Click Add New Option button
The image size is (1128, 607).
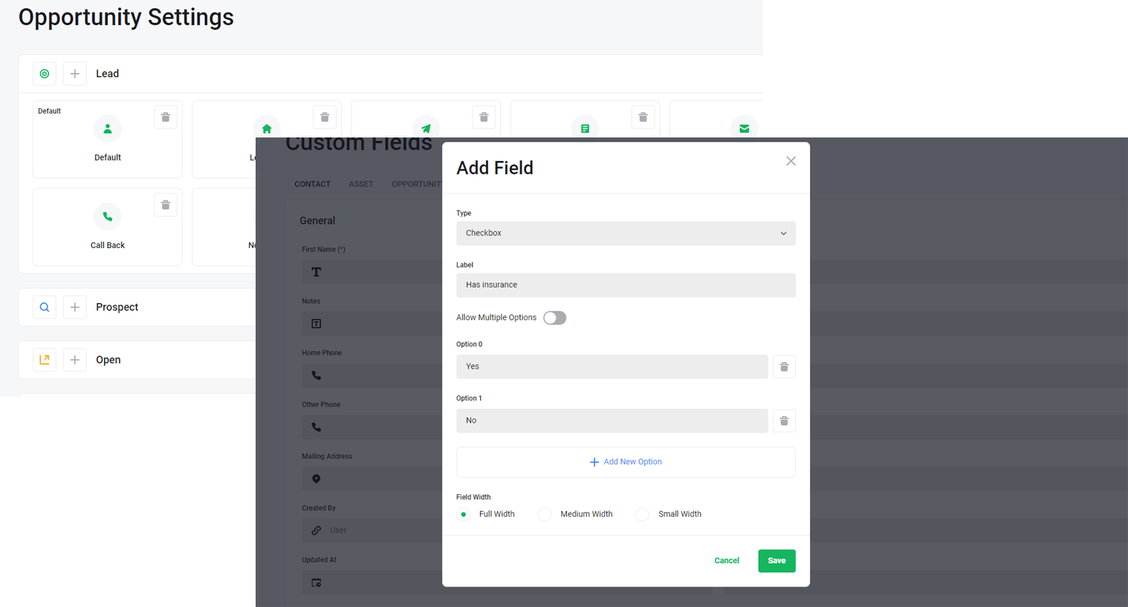point(626,462)
